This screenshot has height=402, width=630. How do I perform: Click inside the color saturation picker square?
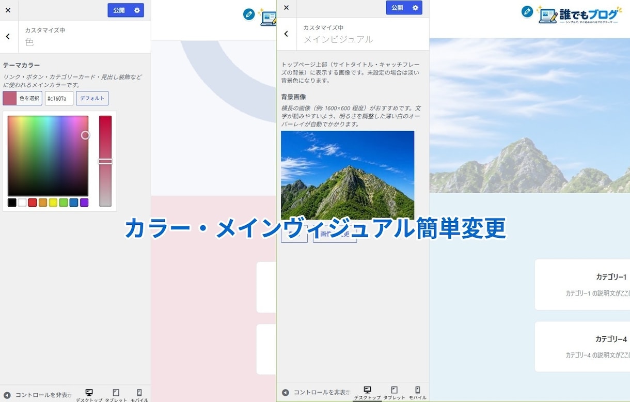48,156
